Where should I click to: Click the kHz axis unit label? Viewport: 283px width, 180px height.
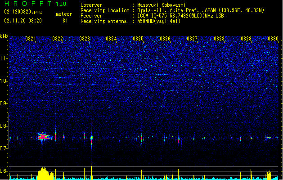tap(4, 36)
